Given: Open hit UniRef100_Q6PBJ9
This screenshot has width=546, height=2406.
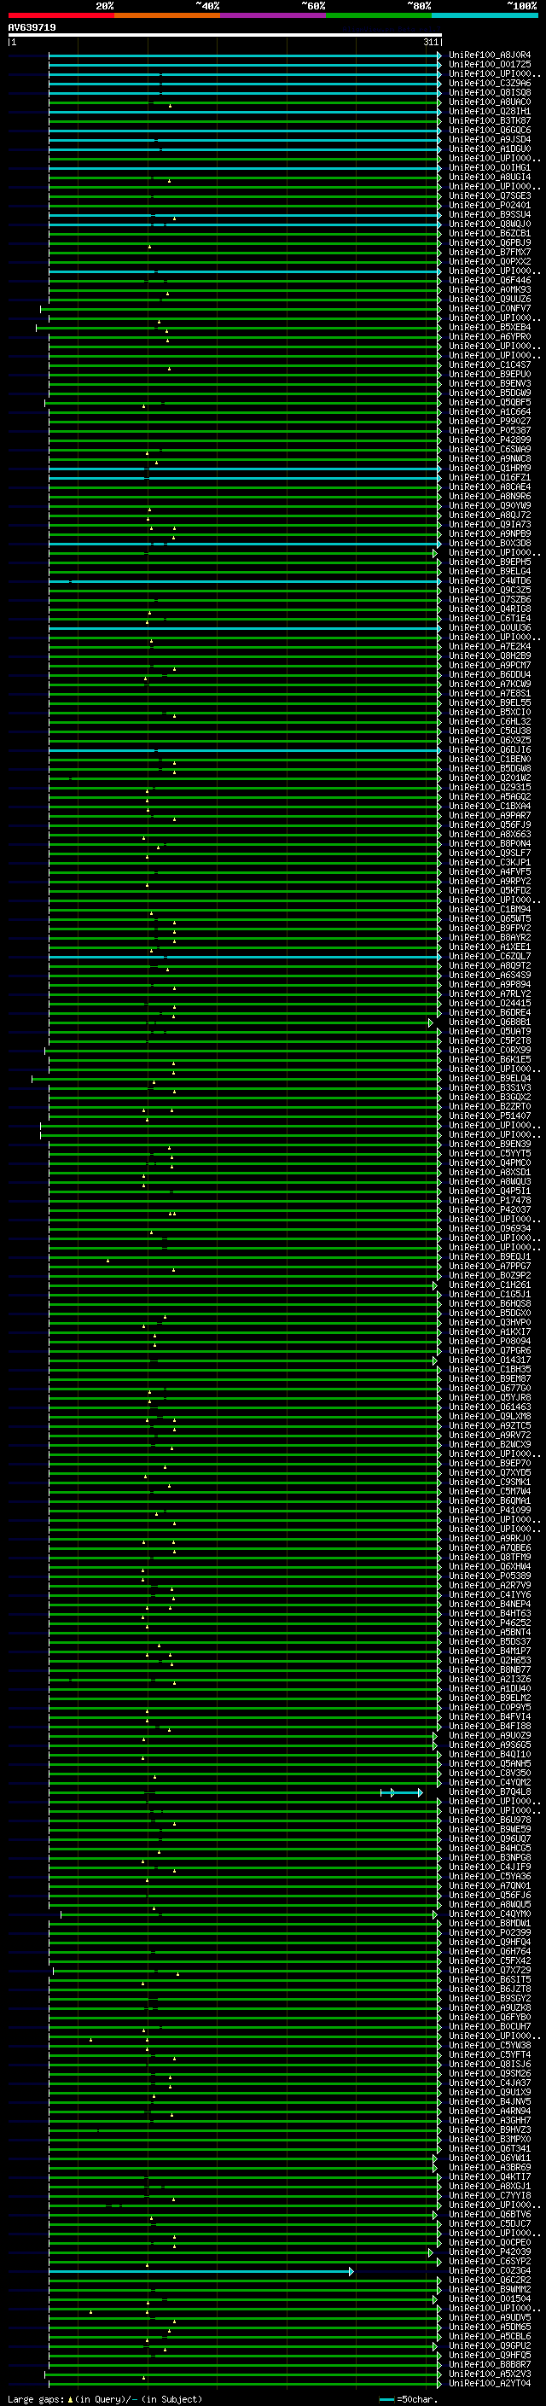Looking at the screenshot, I should pos(490,243).
